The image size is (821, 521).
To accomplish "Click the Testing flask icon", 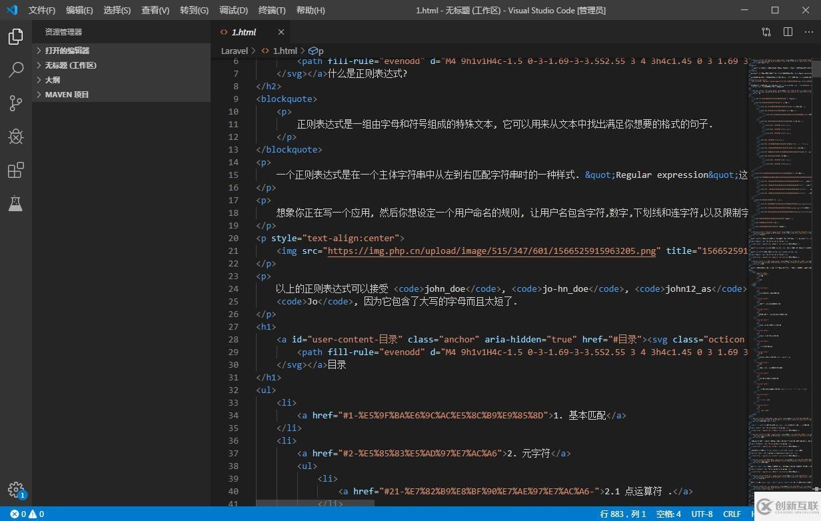I will (16, 203).
